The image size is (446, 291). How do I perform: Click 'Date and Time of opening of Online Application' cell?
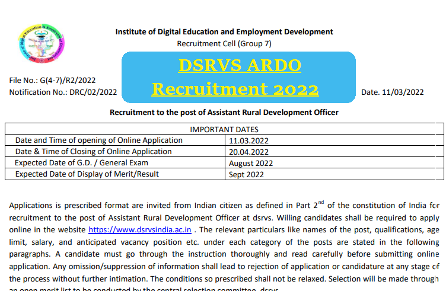[115, 140]
